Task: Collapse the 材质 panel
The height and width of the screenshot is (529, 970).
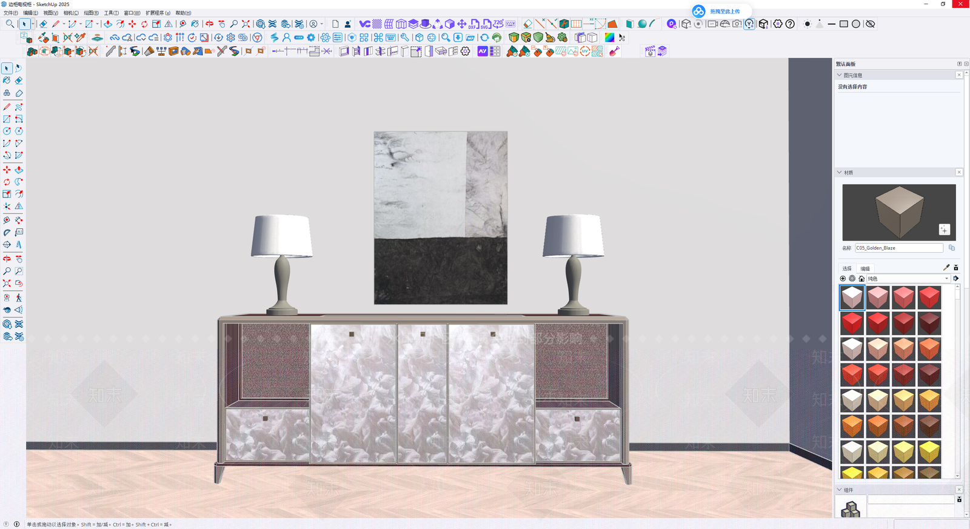Action: [x=840, y=173]
